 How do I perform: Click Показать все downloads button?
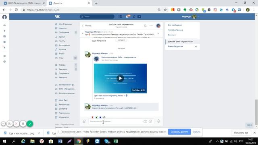point(241,133)
